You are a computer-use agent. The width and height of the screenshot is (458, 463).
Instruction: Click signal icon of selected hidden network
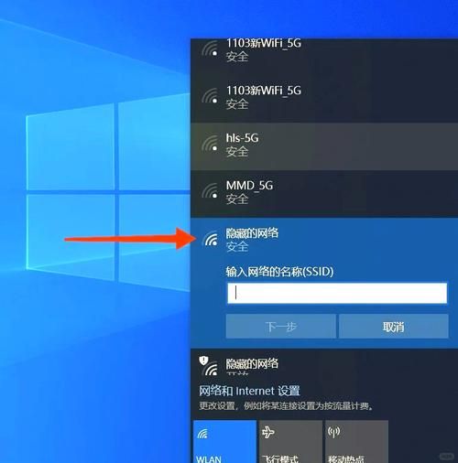click(x=210, y=239)
